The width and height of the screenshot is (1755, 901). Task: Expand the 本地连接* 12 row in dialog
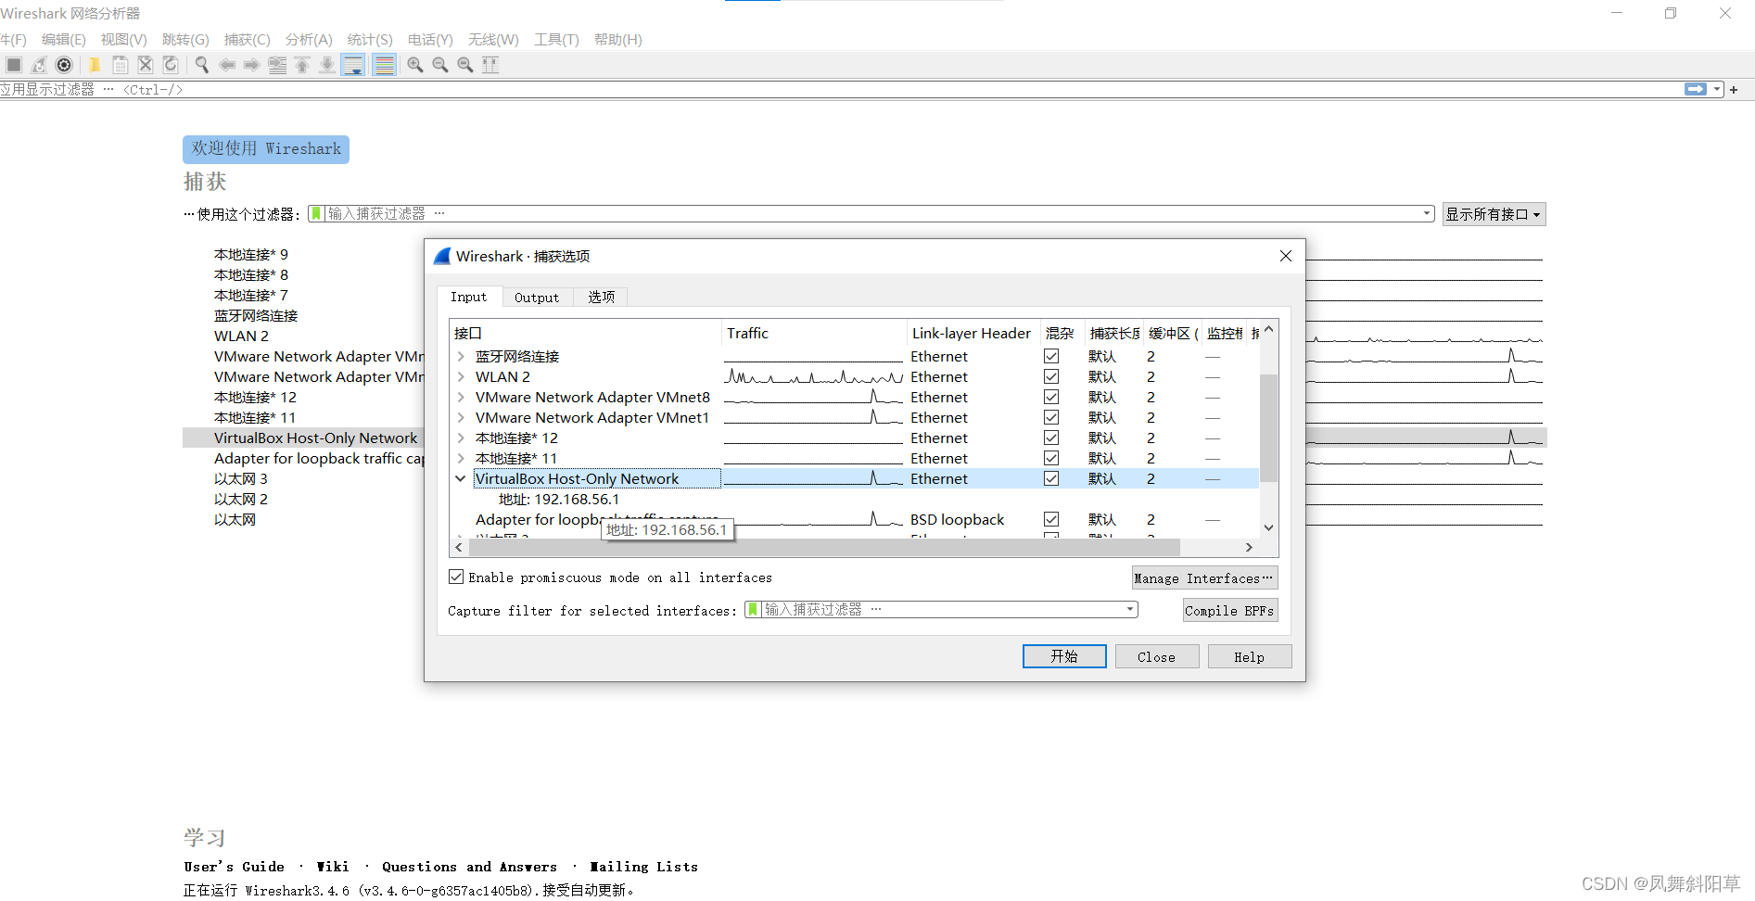(461, 438)
